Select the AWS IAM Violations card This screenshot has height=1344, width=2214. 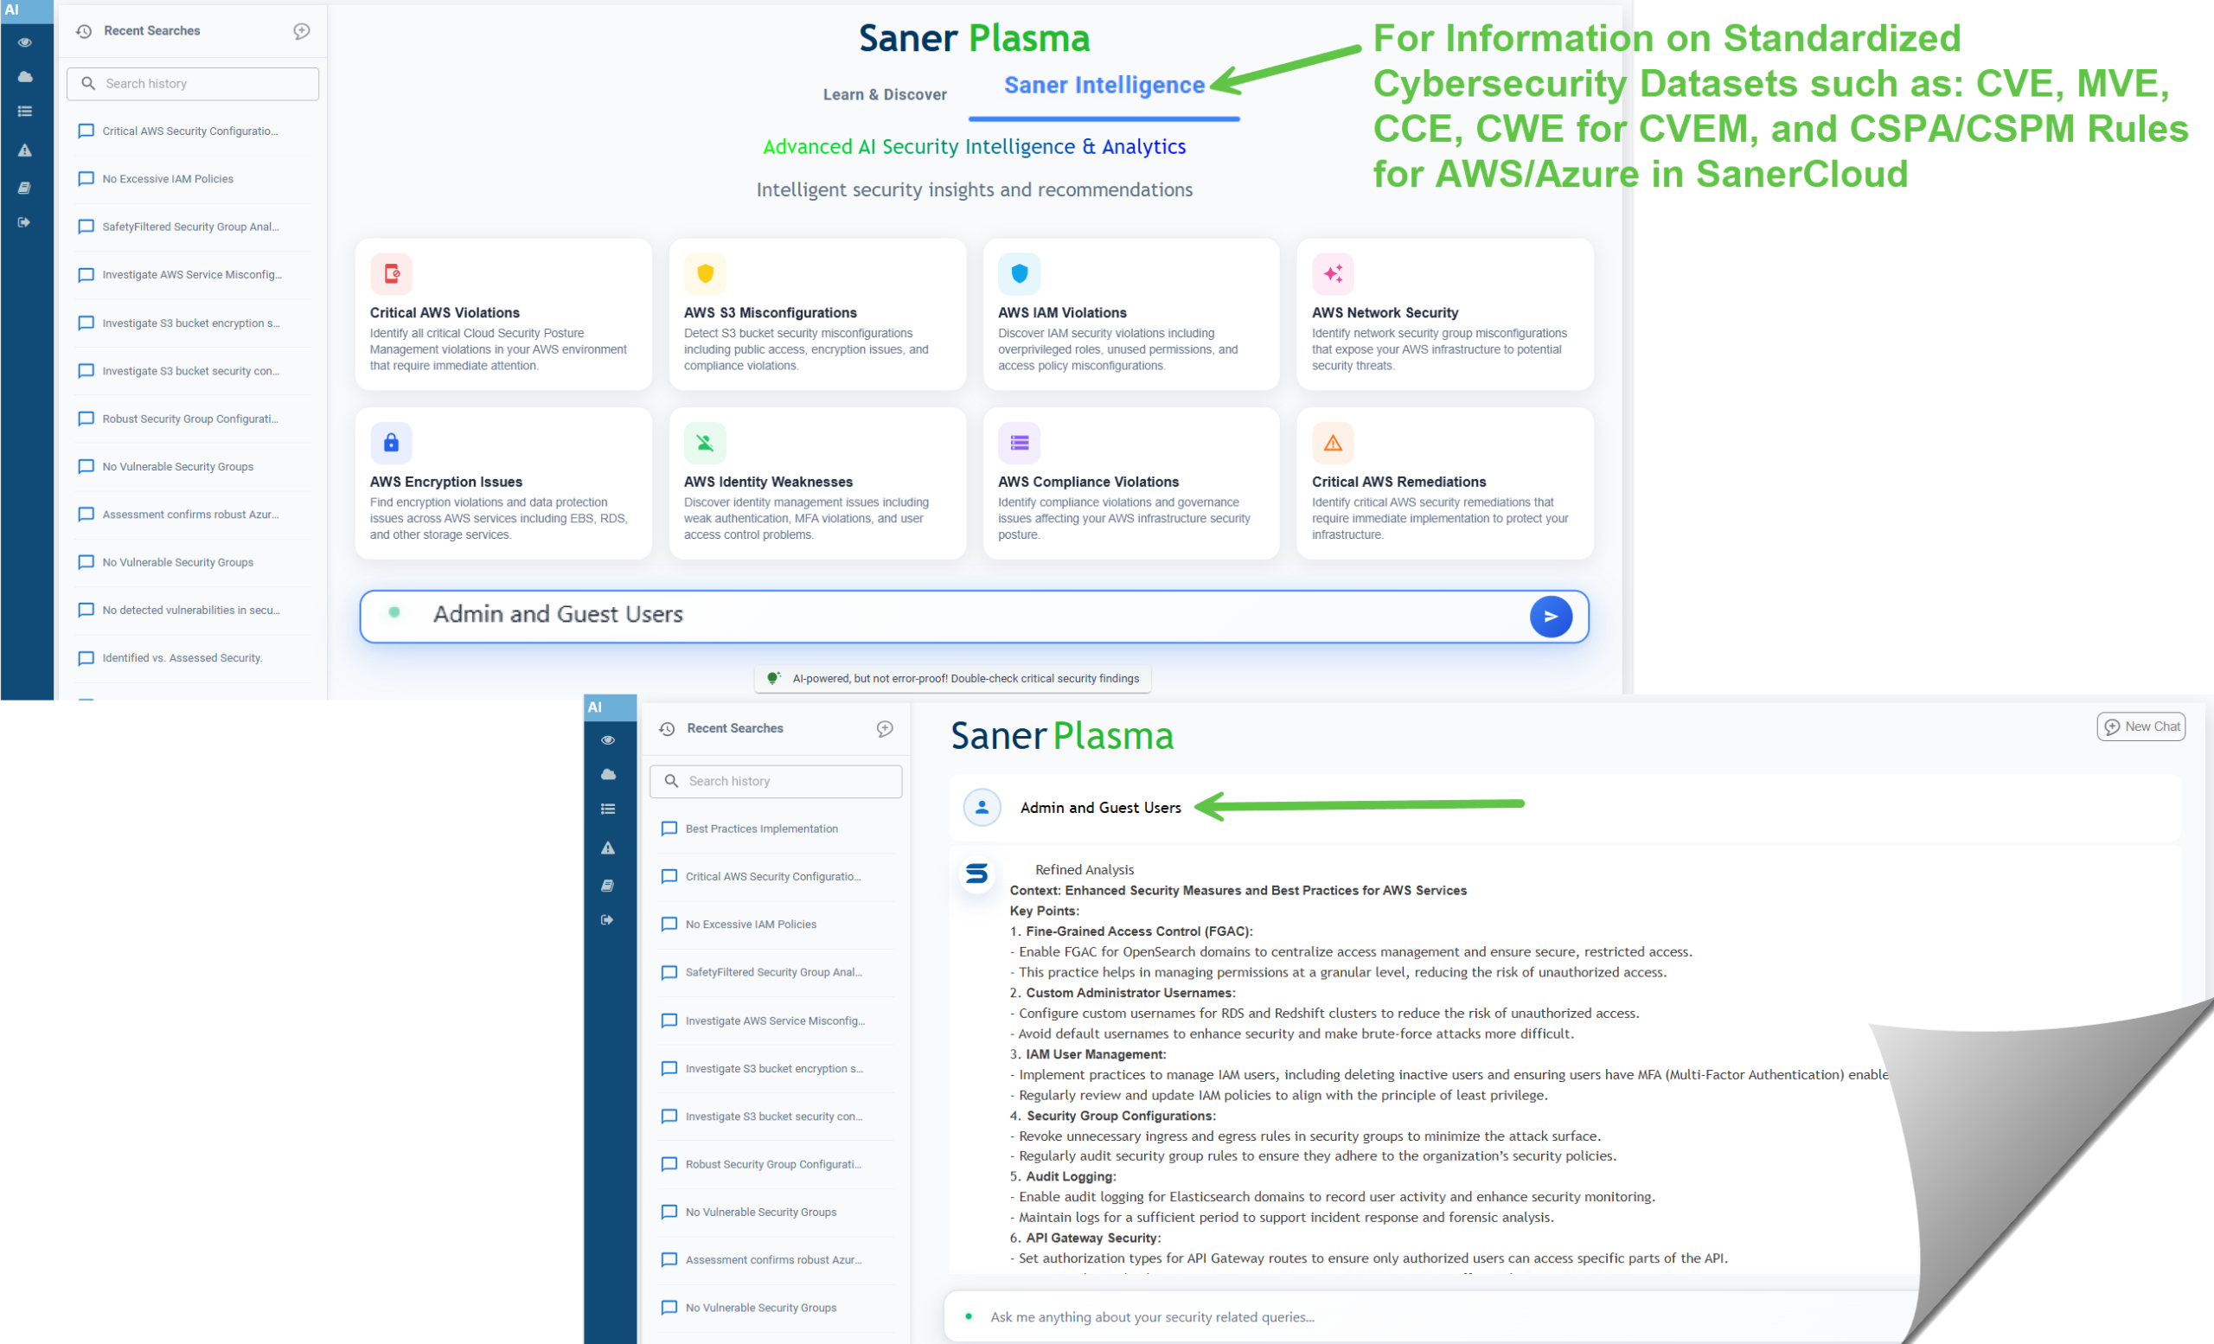pyautogui.click(x=1130, y=315)
